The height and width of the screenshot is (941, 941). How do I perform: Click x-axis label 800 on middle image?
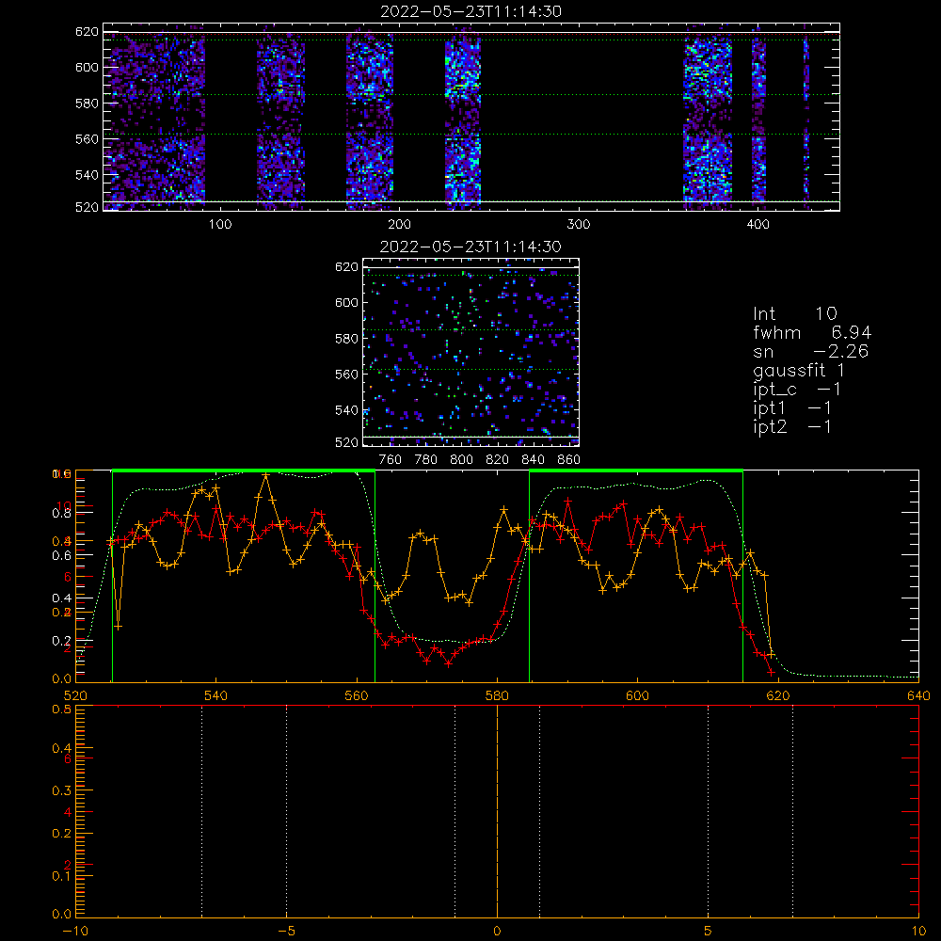(x=461, y=460)
